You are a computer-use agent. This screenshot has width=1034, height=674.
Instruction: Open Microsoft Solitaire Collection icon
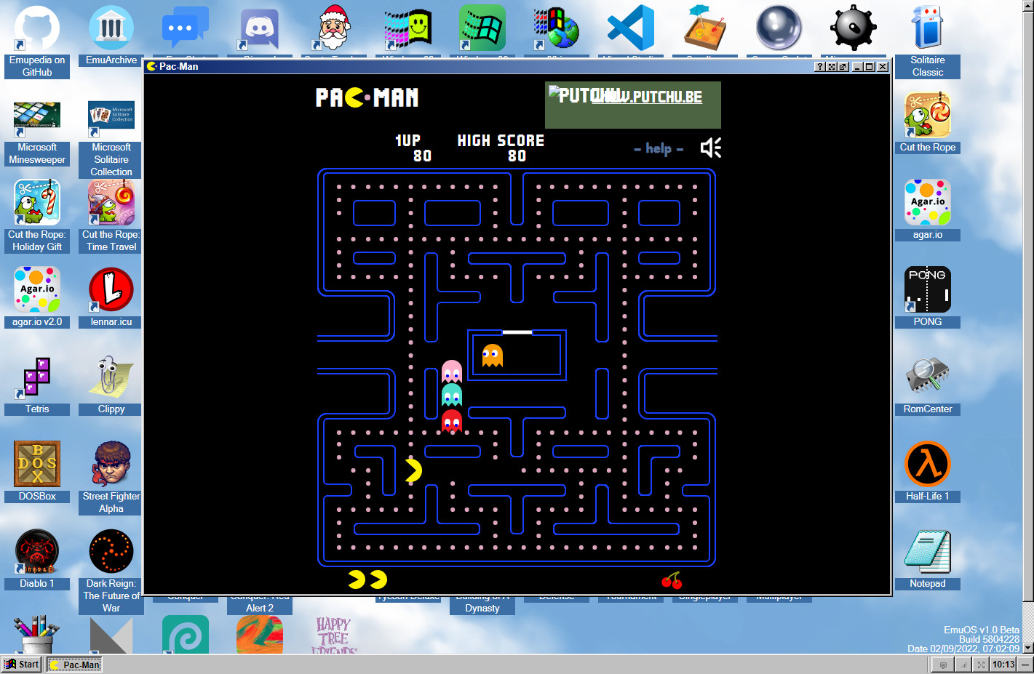tap(111, 139)
